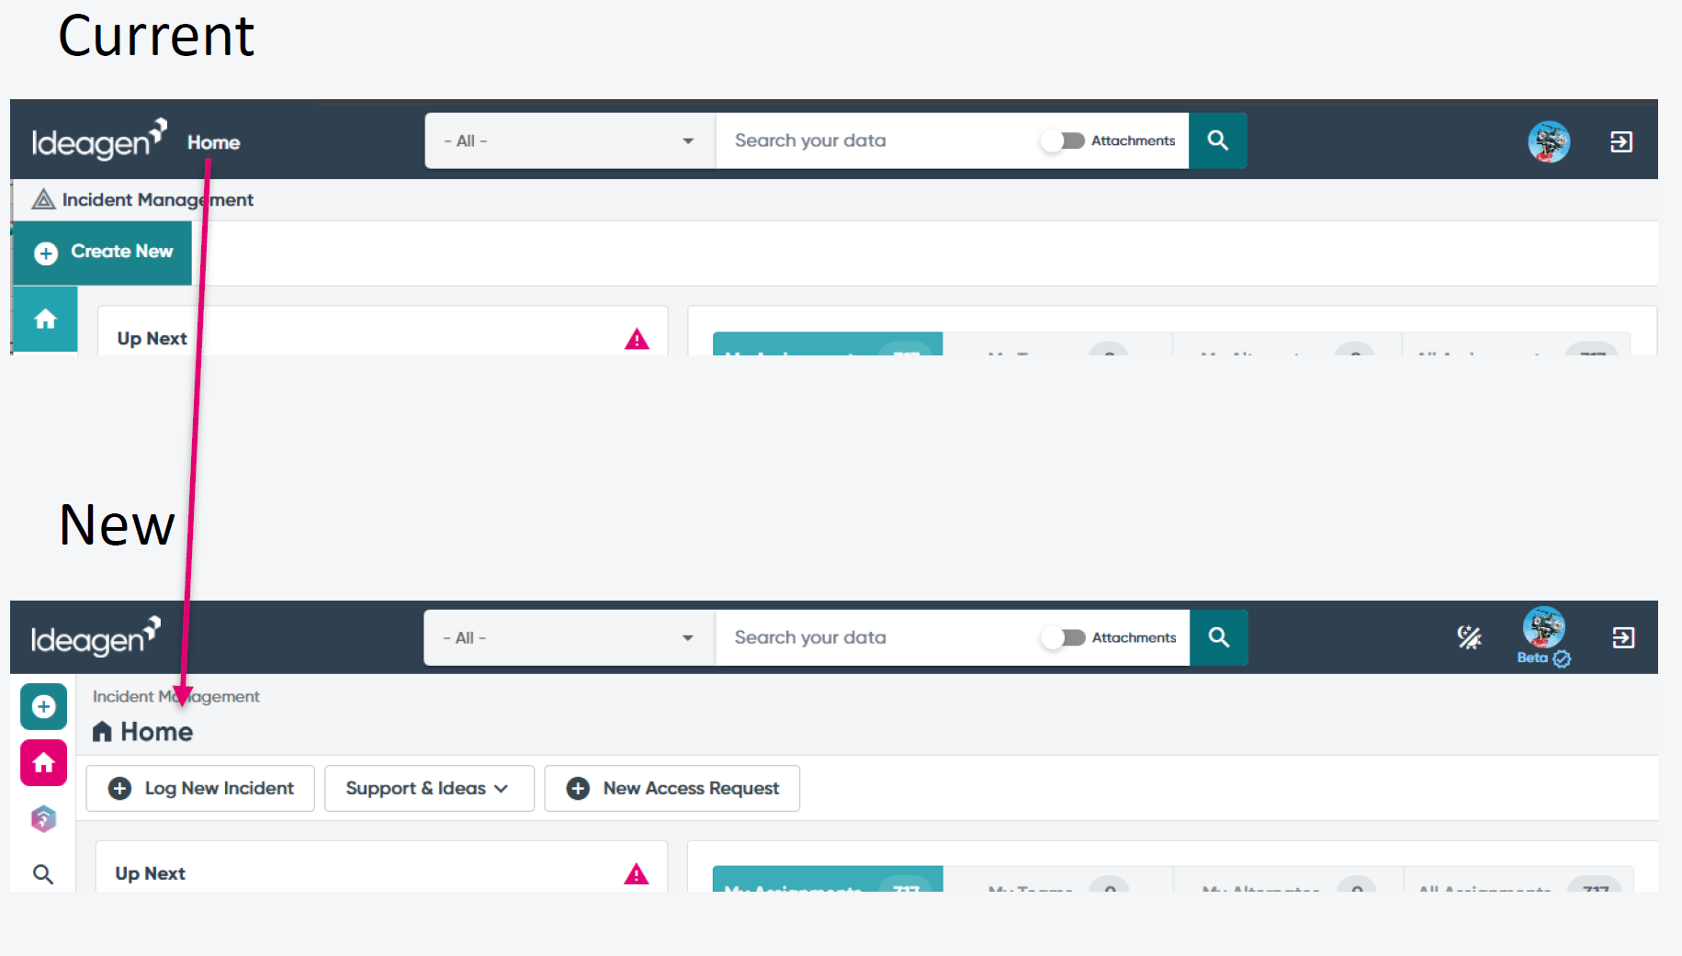This screenshot has width=1682, height=956.
Task: Expand the Support & Ideas dropdown
Action: (429, 788)
